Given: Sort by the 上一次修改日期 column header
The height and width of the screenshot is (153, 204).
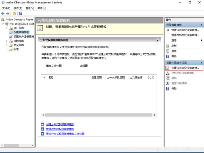Looking at the screenshot, I should click(116, 78).
